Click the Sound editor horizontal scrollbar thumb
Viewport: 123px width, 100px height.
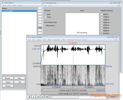(65, 97)
